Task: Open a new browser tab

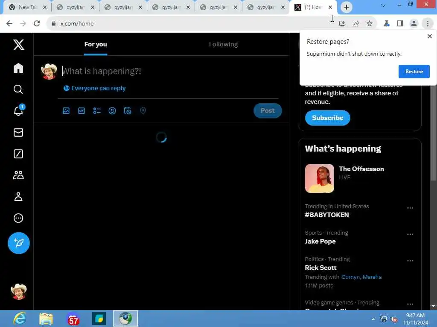Action: (347, 7)
